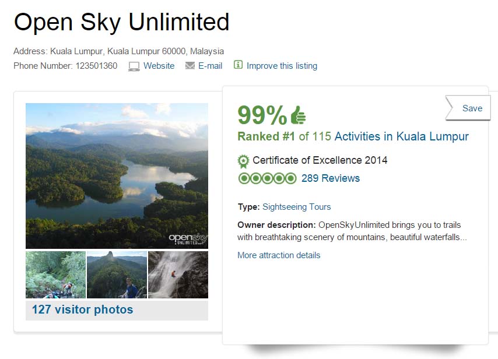The width and height of the screenshot is (498, 359).
Task: Open the mountain peak thumbnail photo
Action: [117, 274]
